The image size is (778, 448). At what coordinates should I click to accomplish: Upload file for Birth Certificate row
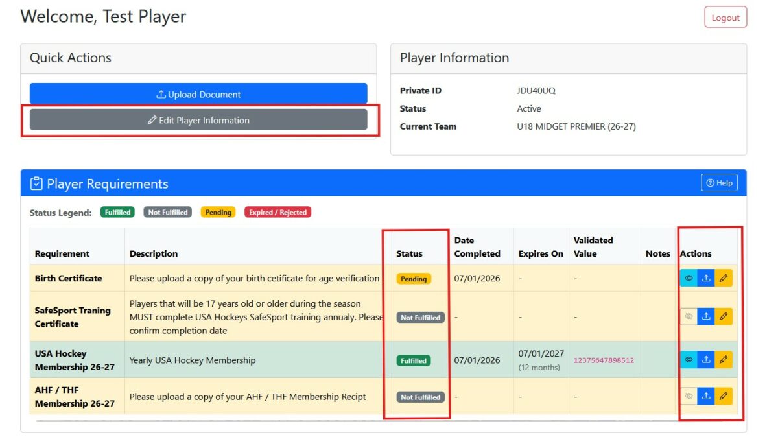(706, 278)
